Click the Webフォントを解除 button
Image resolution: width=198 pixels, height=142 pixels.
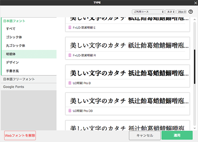pyautogui.click(x=20, y=135)
